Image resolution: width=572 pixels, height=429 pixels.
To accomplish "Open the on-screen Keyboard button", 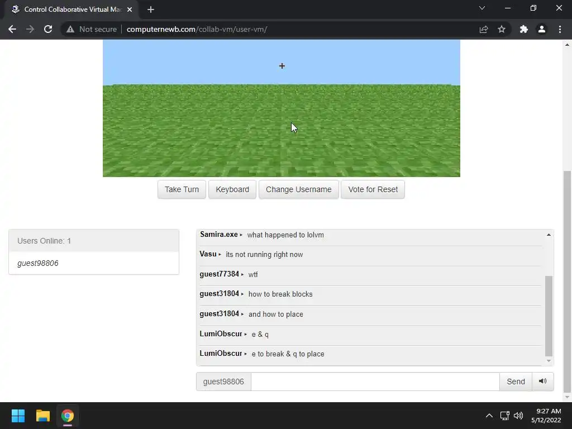I will point(232,189).
